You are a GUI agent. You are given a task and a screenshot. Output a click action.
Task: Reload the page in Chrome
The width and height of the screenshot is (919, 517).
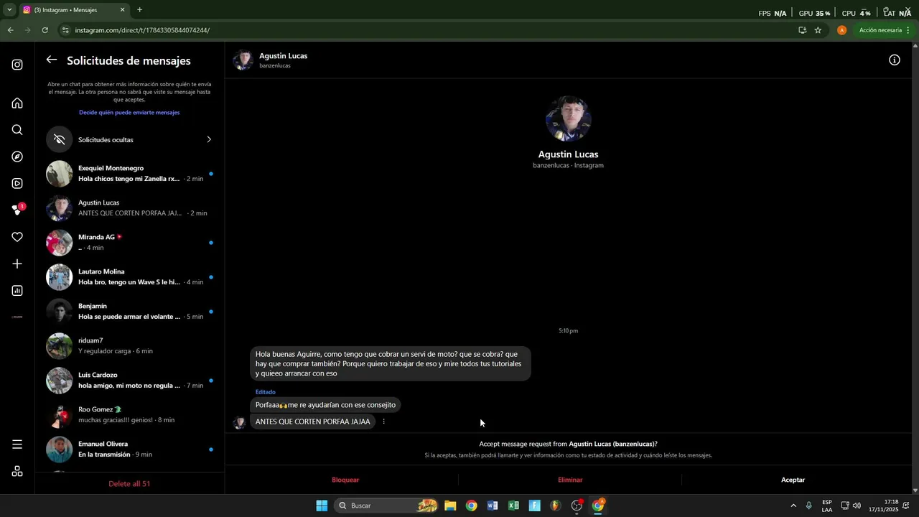45,30
